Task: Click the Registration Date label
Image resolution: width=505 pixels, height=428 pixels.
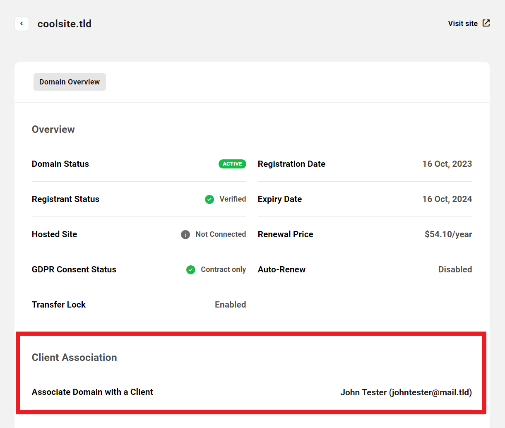Action: [291, 164]
